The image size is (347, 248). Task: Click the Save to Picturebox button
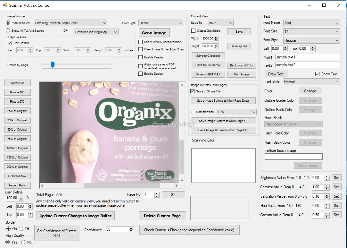[x=208, y=65]
